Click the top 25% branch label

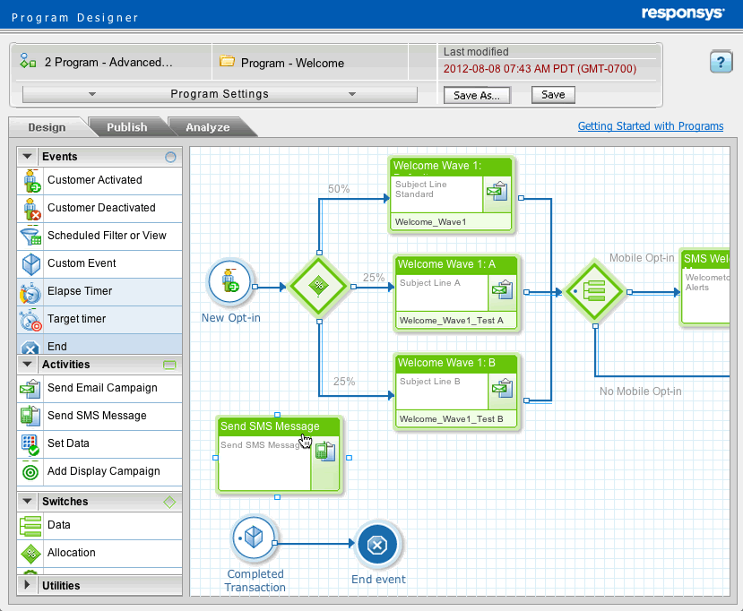pos(374,278)
